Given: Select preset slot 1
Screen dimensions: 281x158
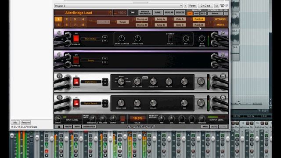Looking at the screenshot, I should [x=58, y=19].
